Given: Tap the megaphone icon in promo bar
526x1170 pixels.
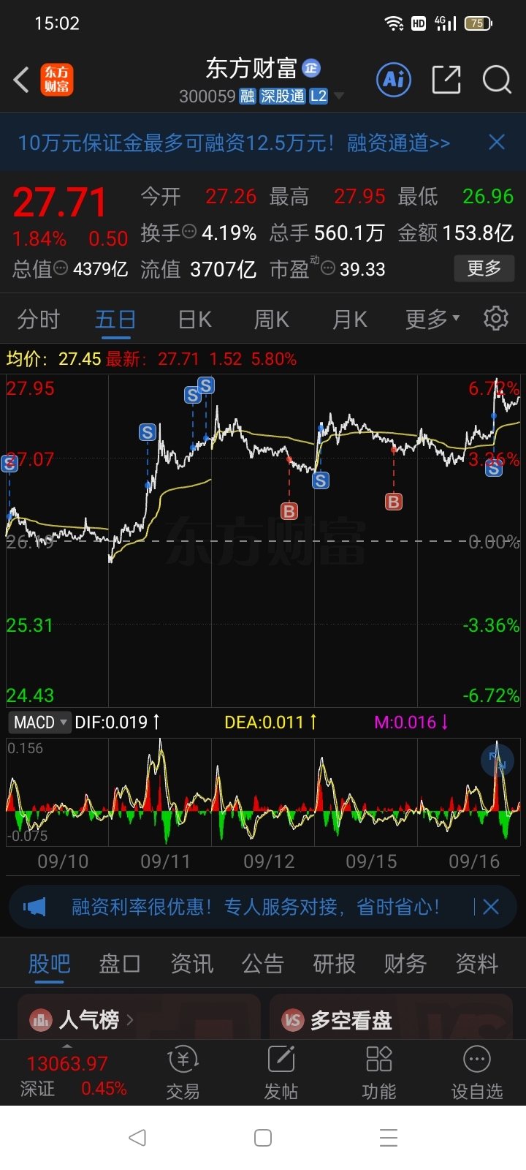Looking at the screenshot, I should (34, 907).
